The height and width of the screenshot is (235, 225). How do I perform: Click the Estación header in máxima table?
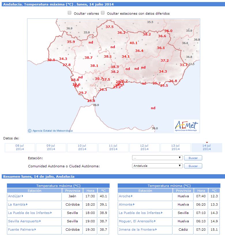pos(34,191)
